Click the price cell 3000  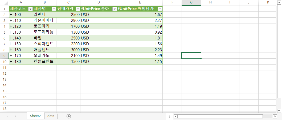click(68, 50)
